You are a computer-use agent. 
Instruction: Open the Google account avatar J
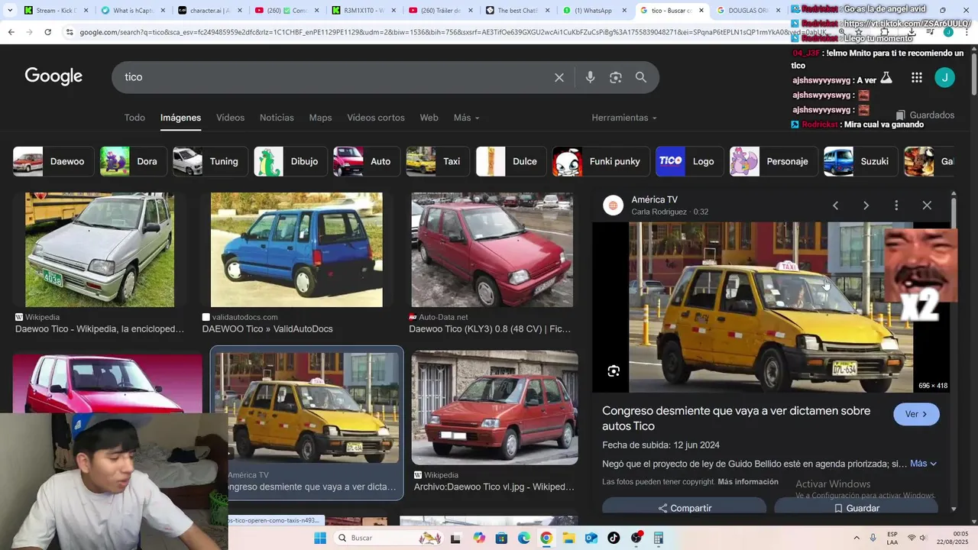point(945,77)
